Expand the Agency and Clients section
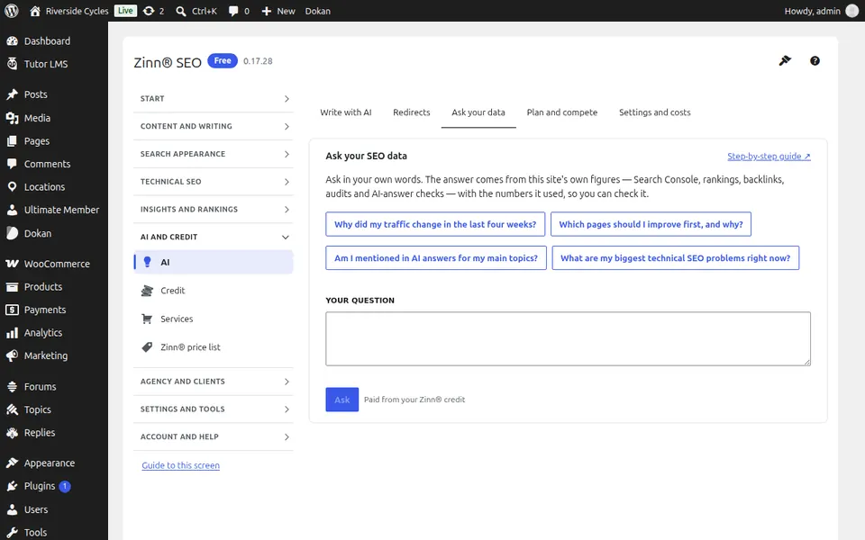 coord(214,382)
